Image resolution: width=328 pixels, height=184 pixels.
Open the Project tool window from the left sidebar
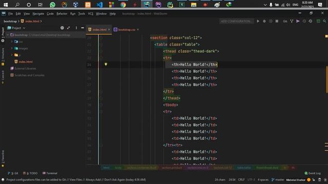[x=3, y=34]
